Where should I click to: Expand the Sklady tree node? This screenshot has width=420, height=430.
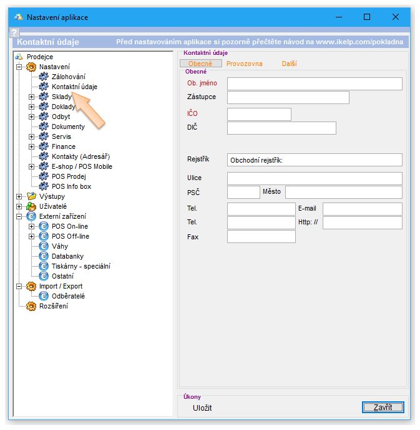[x=32, y=97]
